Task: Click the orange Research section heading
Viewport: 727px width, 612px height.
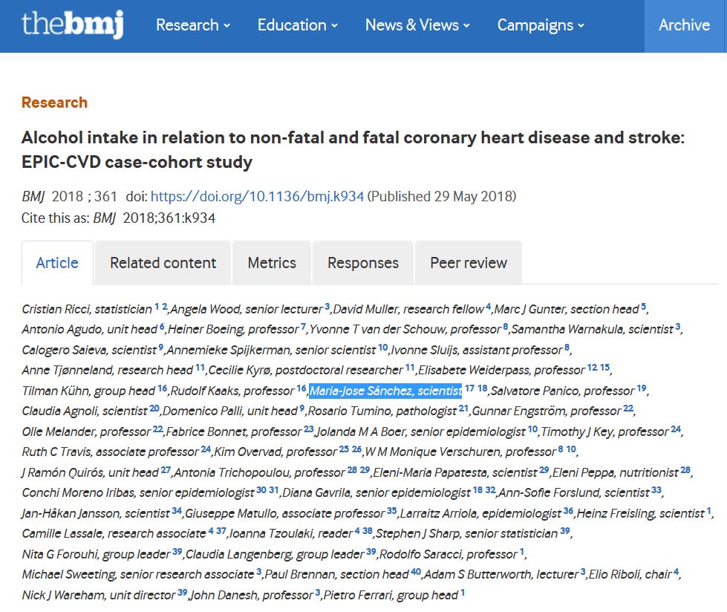Action: click(x=54, y=102)
